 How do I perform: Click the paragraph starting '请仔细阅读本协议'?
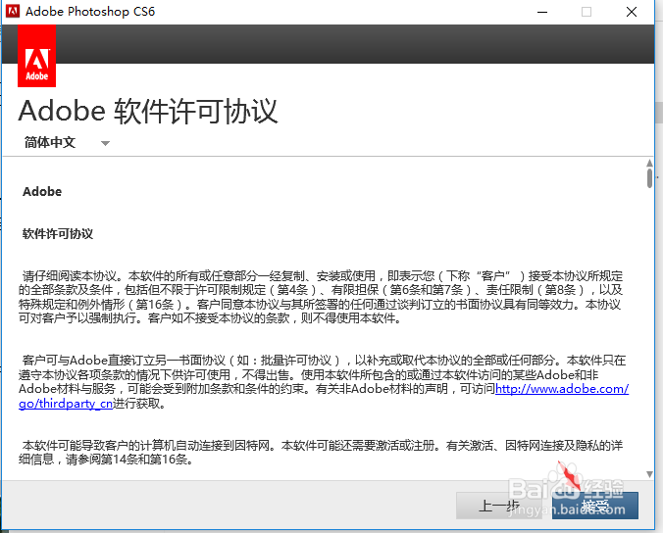tap(321, 297)
